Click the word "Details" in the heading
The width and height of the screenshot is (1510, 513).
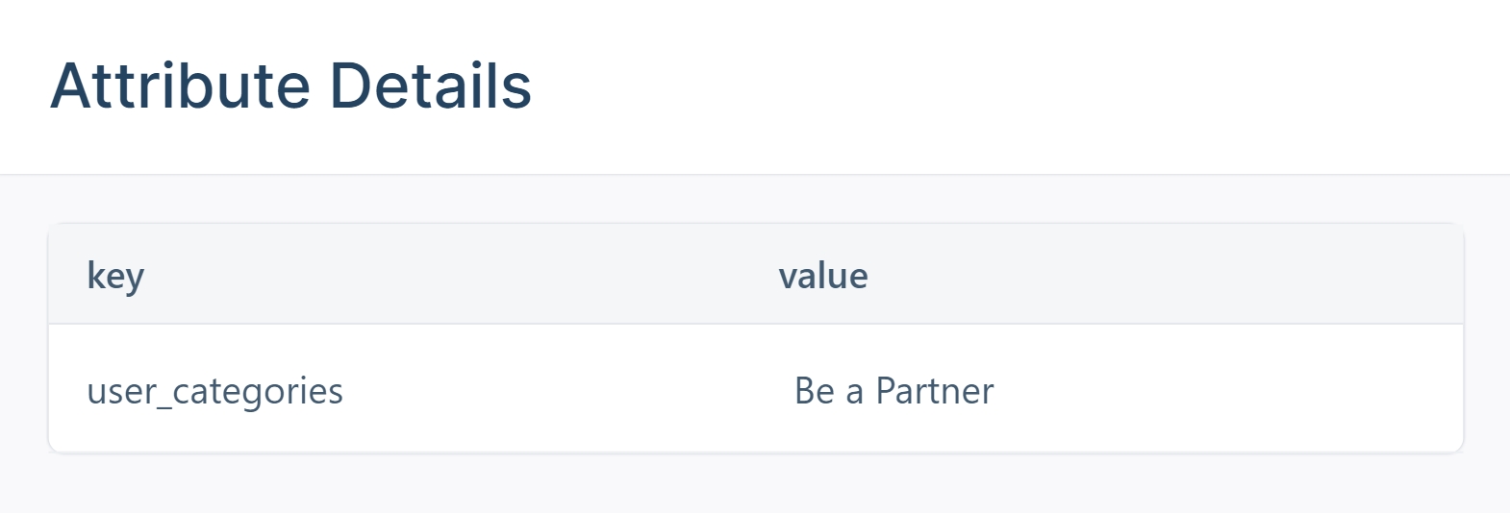coord(430,85)
